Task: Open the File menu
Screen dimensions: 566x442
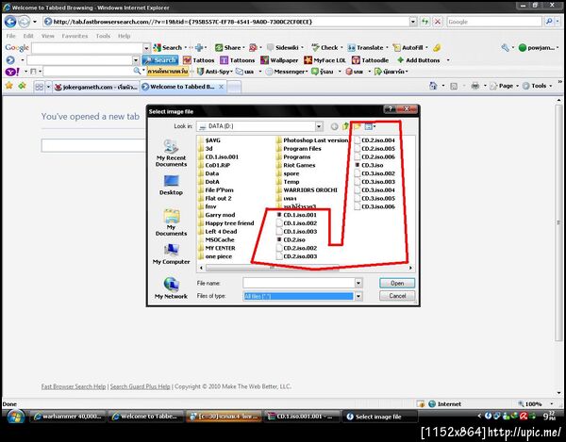Action: pos(10,36)
